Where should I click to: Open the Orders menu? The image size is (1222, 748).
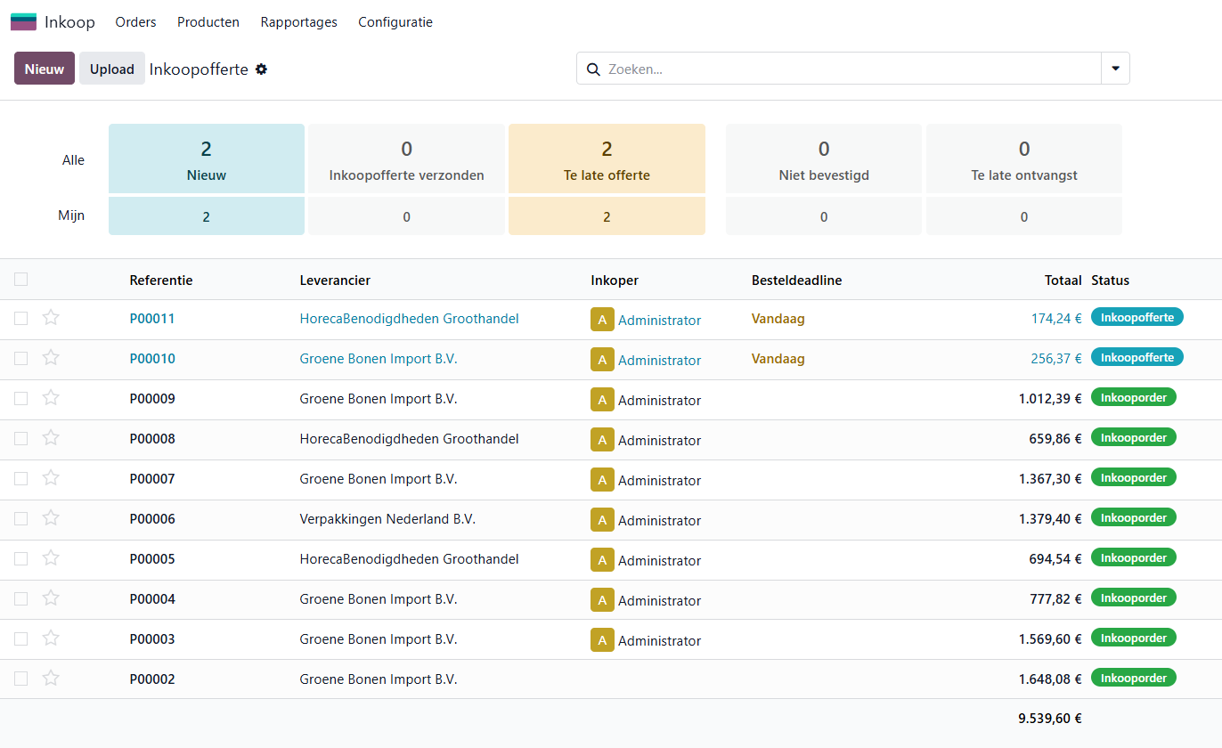[x=135, y=22]
